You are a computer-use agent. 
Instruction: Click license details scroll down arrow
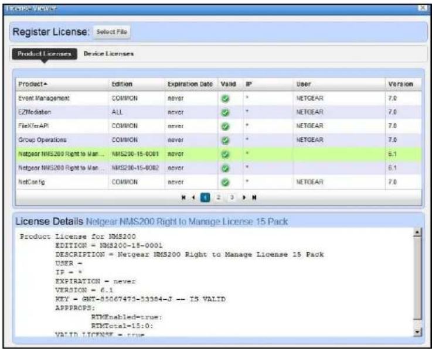coord(418,332)
